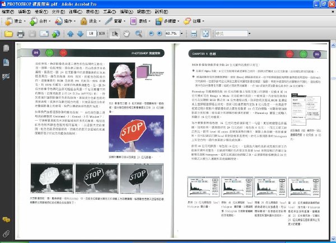Screen dimensions: 336x243
Task: Click the vertical scrollbar down arrow
Action: coord(333,238)
